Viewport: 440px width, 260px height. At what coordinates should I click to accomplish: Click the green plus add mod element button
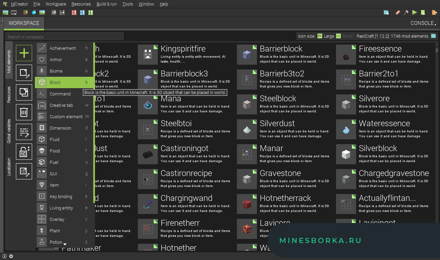click(x=24, y=53)
